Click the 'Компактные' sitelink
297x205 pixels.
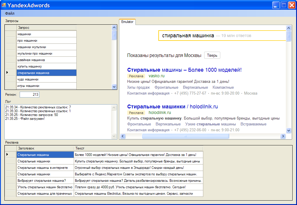[x=223, y=88]
